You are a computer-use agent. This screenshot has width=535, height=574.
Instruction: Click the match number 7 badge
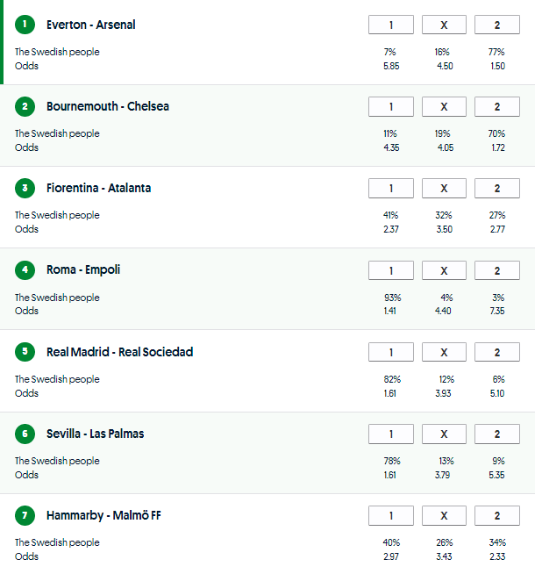[25, 515]
